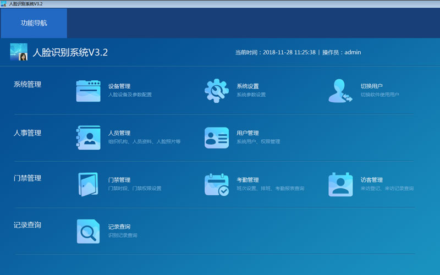Click the 考勤管理 calendar check icon

216,184
